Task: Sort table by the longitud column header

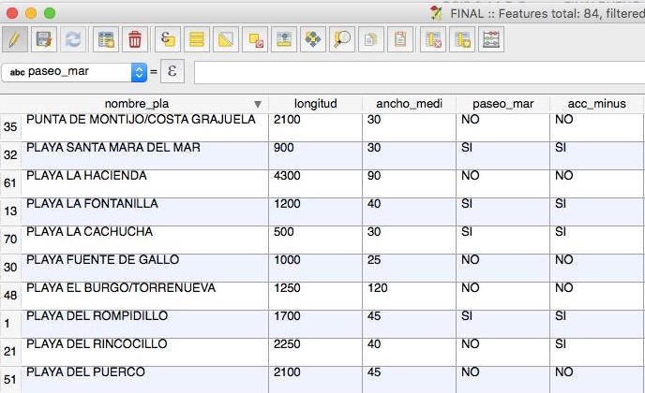Action: (x=314, y=104)
